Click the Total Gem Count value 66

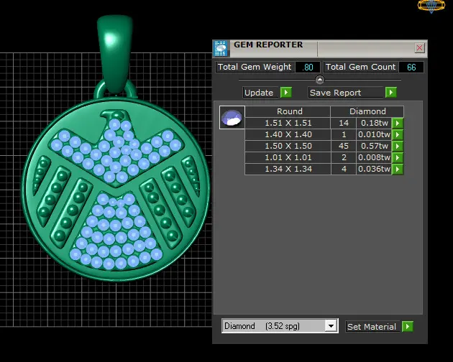click(x=411, y=68)
